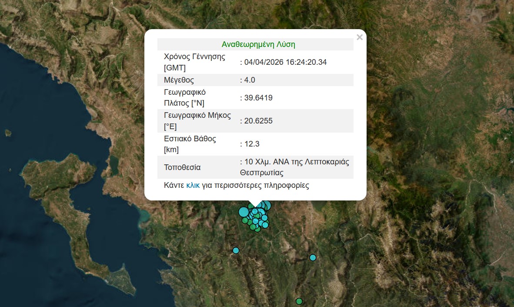Click the Μέγεθος row label
The image size is (514, 307).
coord(179,80)
